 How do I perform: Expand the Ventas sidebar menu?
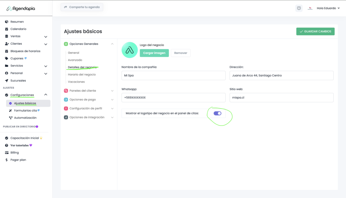tap(46, 36)
